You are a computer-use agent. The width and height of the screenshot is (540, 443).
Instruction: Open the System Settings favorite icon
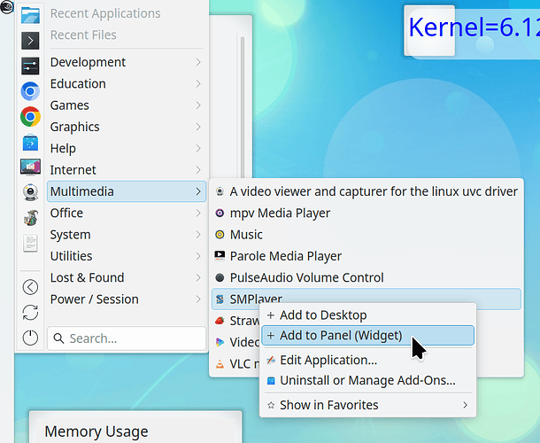tap(30, 66)
